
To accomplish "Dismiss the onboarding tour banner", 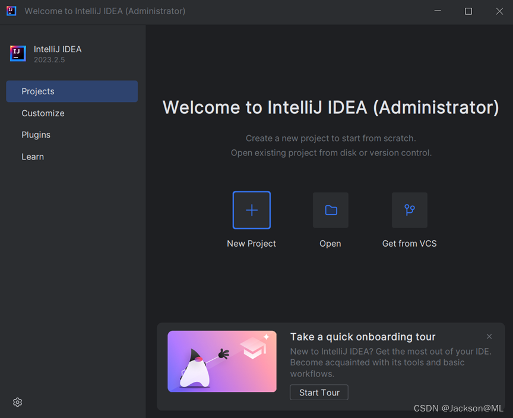I will [x=489, y=336].
